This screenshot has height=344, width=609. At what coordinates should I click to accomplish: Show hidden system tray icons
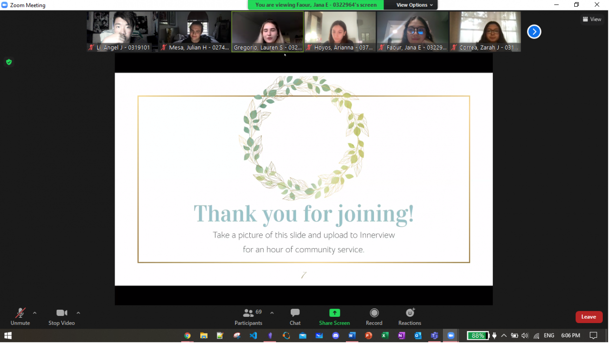(x=504, y=336)
